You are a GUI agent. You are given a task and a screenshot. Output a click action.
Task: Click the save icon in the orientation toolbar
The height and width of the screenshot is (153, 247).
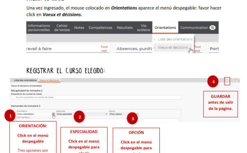coord(227,81)
